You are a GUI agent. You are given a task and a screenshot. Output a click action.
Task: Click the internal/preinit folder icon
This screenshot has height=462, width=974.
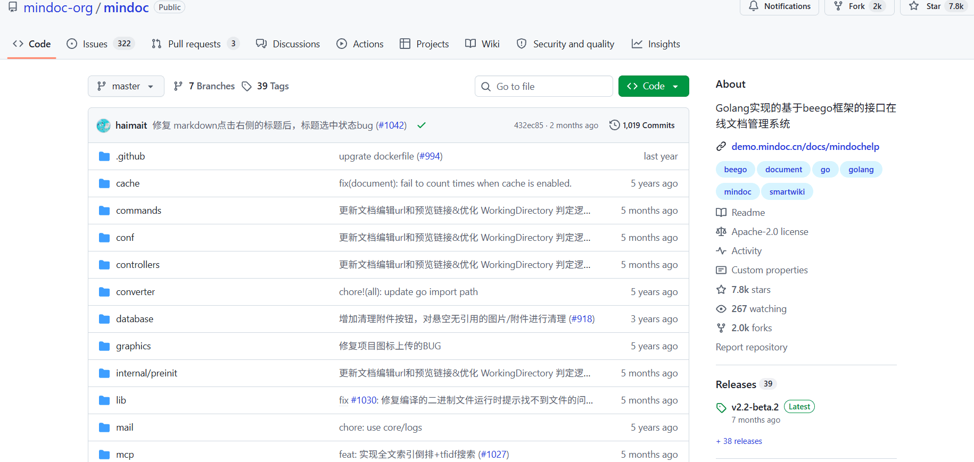pyautogui.click(x=104, y=373)
